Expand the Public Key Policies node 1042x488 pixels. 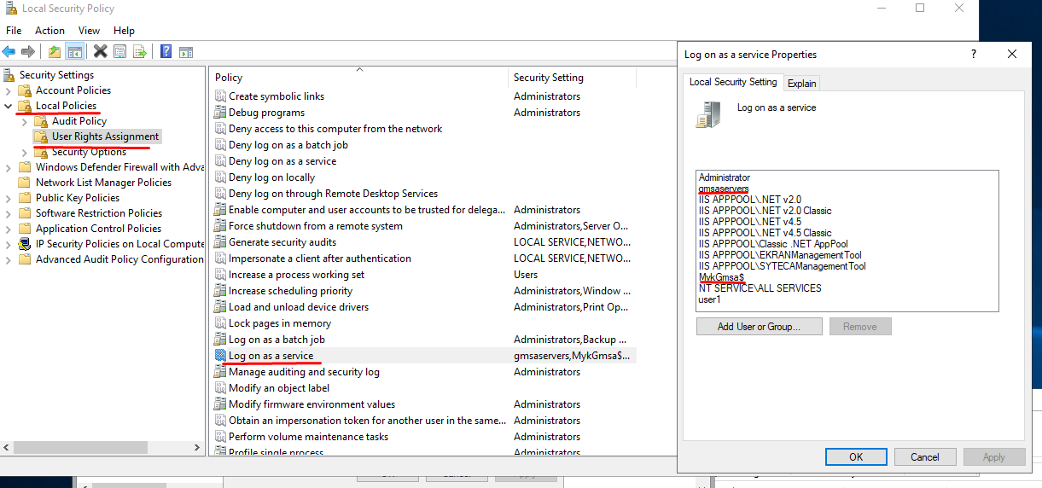9,198
